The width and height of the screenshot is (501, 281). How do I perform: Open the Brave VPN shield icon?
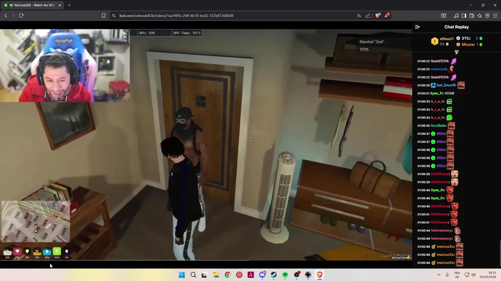[x=487, y=16]
